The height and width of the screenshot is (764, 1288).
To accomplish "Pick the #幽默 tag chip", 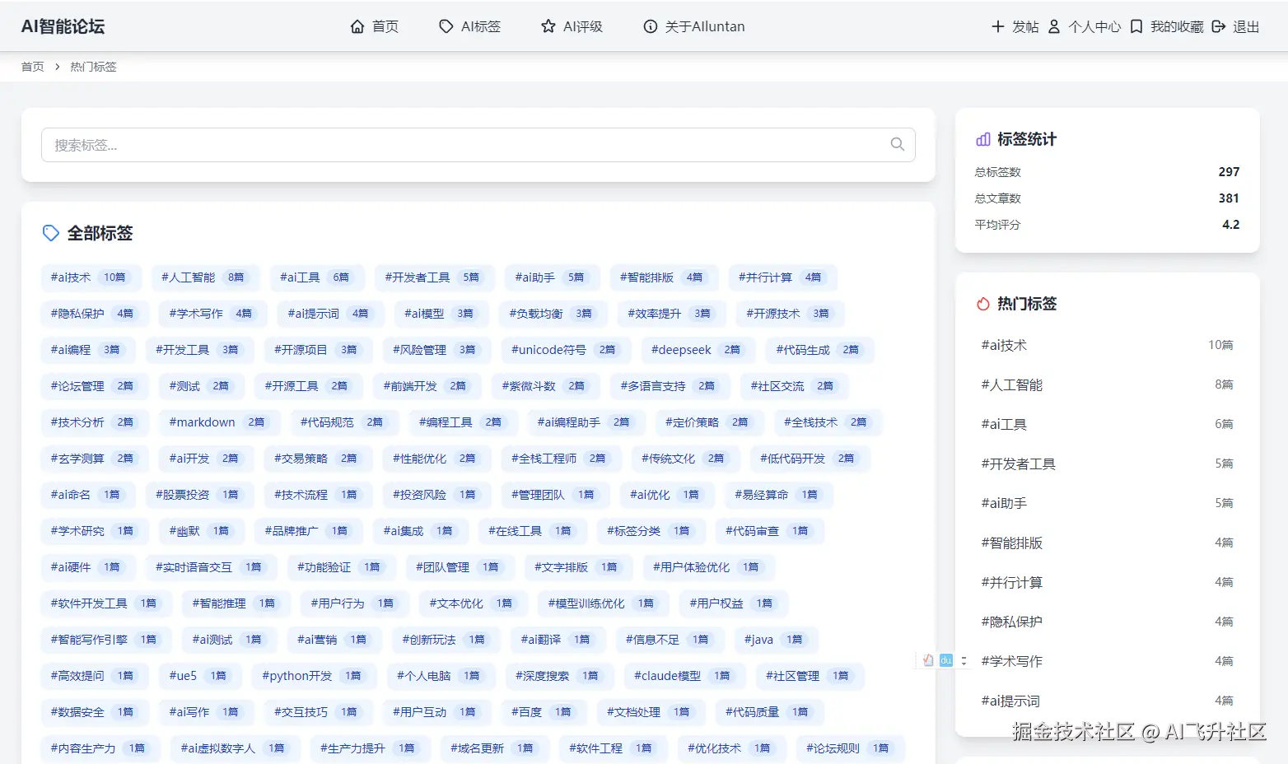I will coord(202,531).
